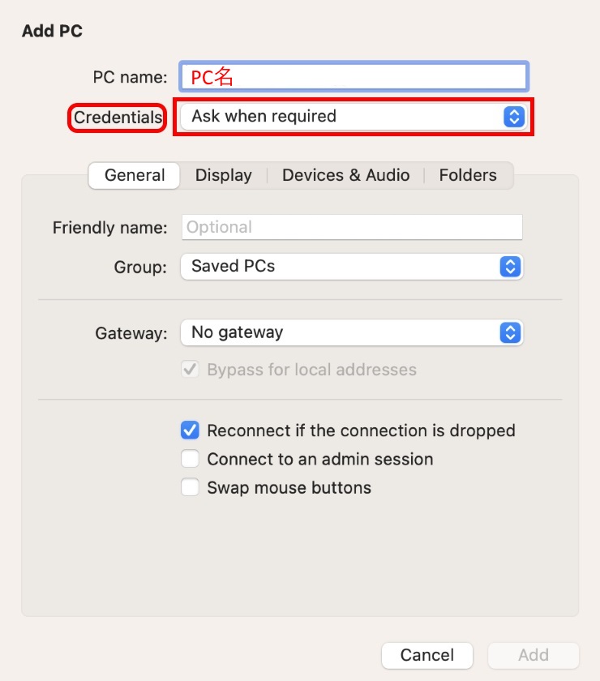The image size is (600, 681).
Task: Go to the Folders tab
Action: pos(468,175)
